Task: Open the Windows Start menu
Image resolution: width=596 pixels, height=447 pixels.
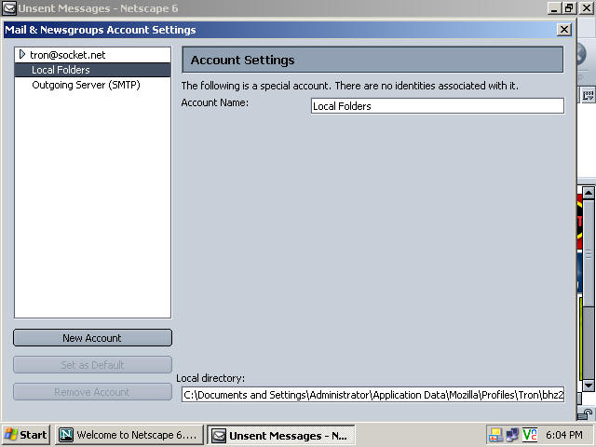Action: (x=26, y=435)
